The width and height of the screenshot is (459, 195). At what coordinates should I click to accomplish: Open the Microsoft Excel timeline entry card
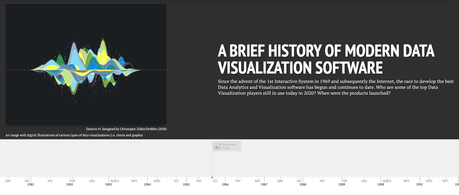[x=227, y=146]
